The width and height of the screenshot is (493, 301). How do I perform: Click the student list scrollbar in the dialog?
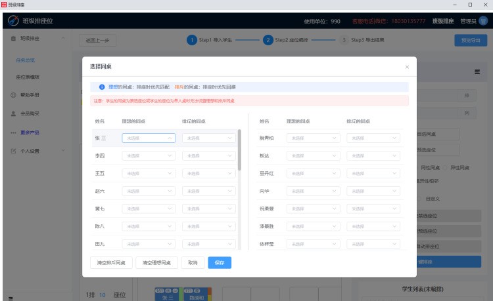(239, 151)
